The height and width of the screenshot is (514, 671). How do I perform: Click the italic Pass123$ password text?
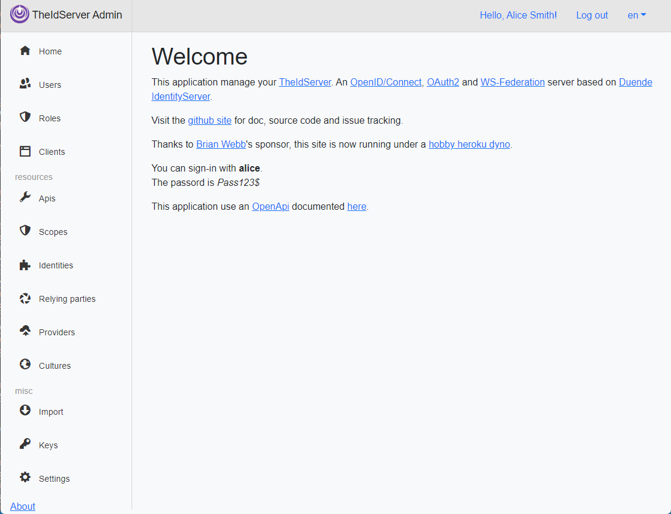click(239, 183)
